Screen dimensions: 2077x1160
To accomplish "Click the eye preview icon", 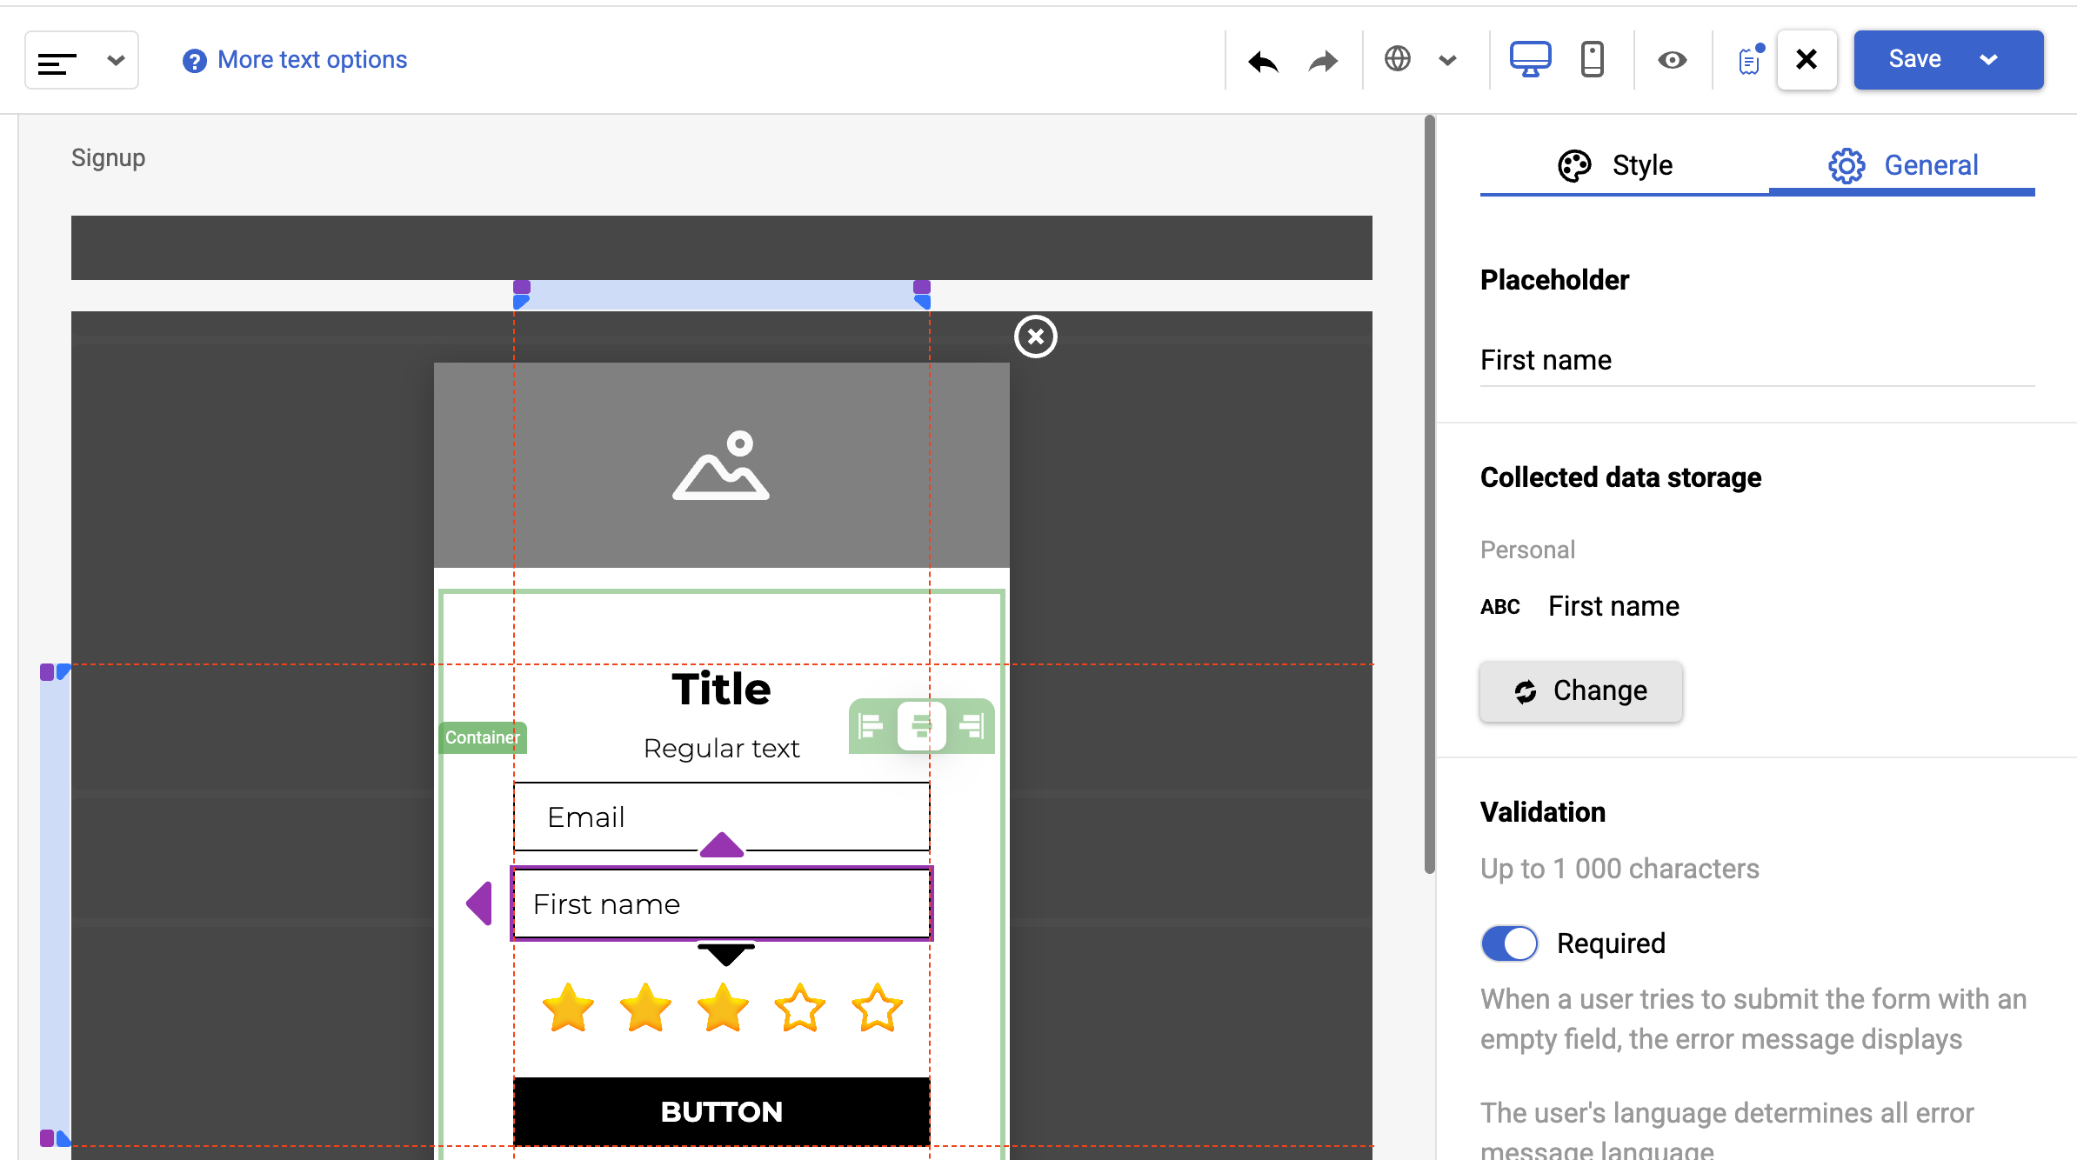I will coord(1672,60).
